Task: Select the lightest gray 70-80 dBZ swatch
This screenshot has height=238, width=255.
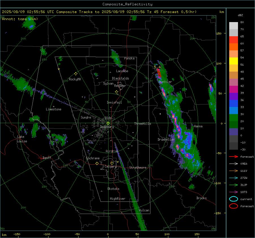Action: (233, 26)
